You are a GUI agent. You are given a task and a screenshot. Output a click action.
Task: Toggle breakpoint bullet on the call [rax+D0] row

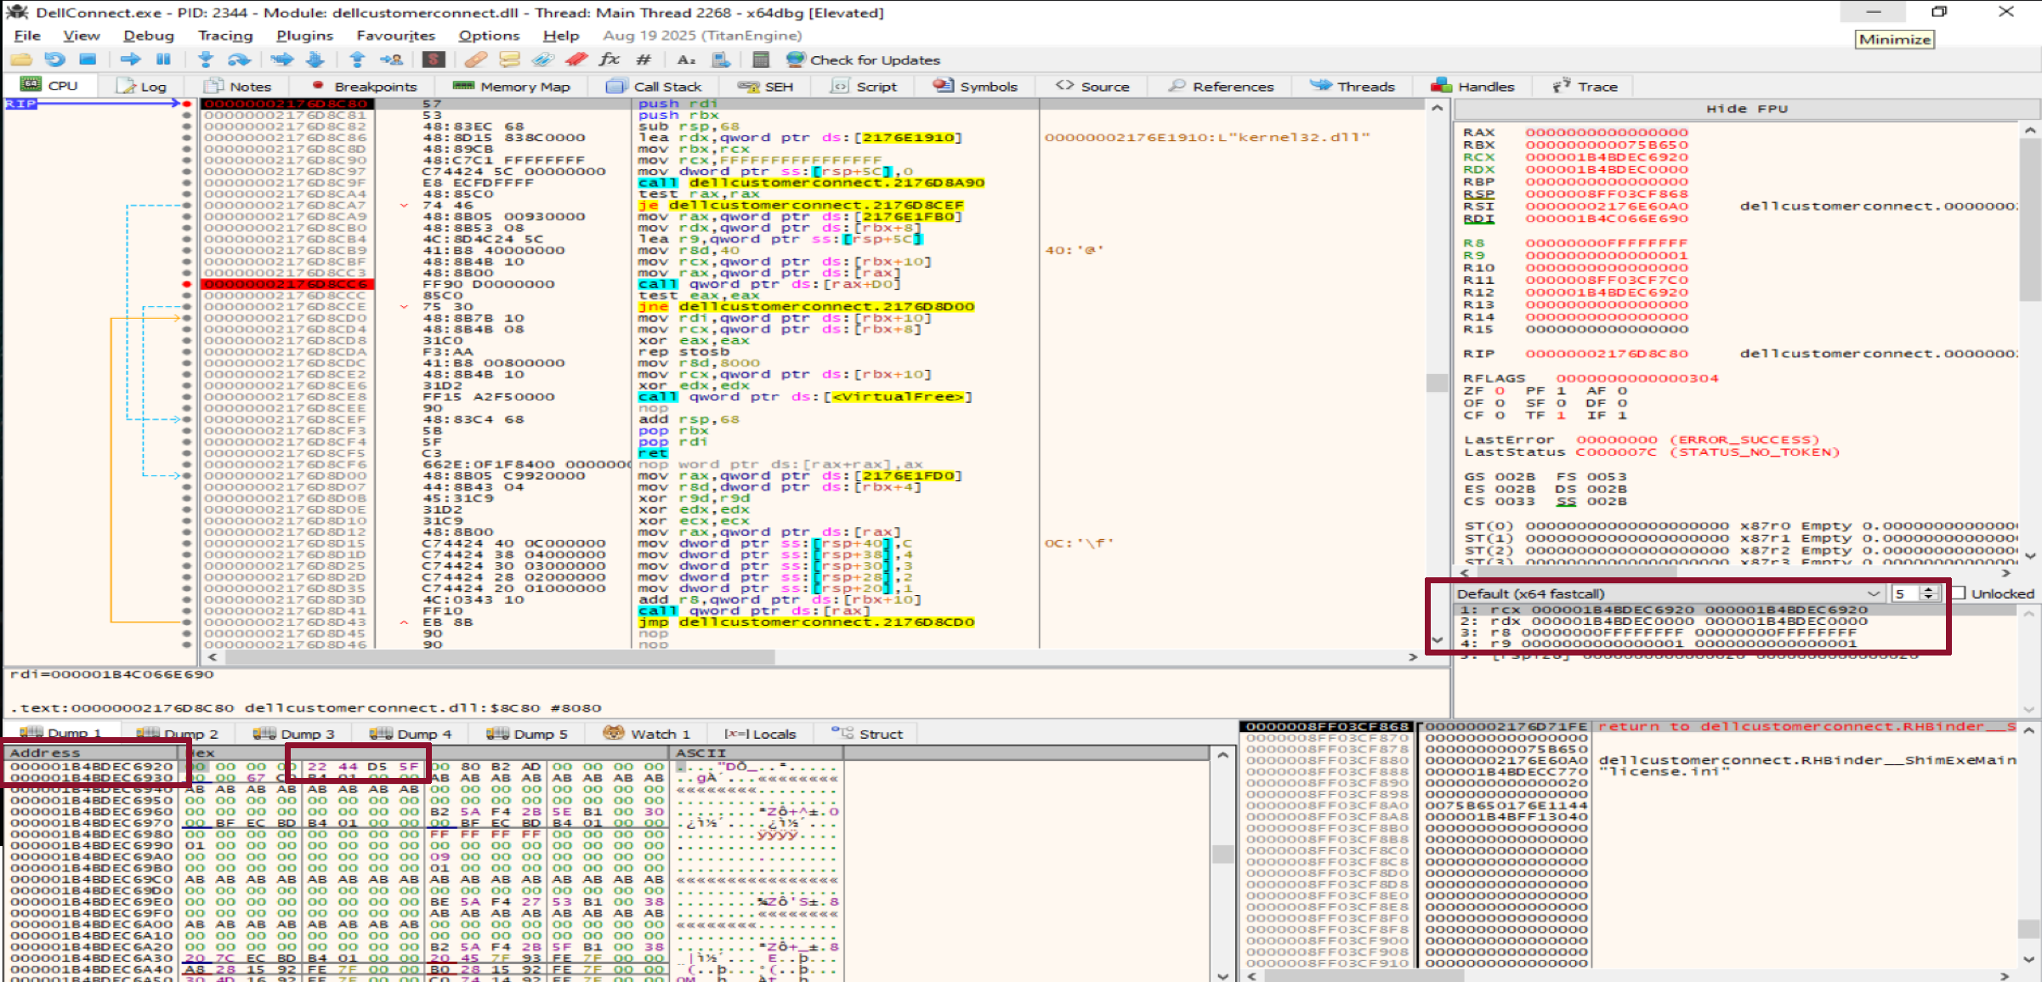click(186, 284)
